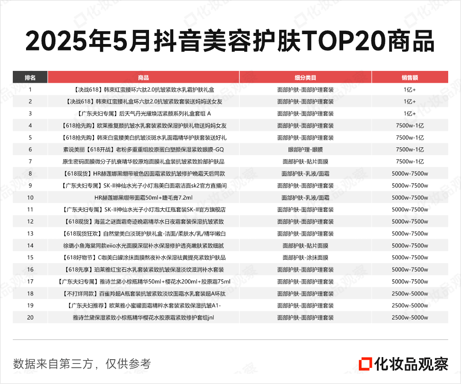Select the HR赫莲娜黑绷带玻色因面霜 row
This screenshot has width=461, height=384.
pyautogui.click(x=230, y=173)
